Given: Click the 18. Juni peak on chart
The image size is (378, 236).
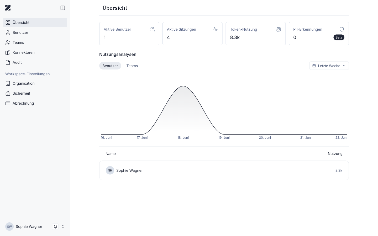Looking at the screenshot, I should 183,86.
